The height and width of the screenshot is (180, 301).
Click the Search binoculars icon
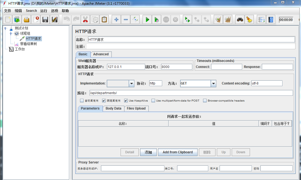point(240,20)
